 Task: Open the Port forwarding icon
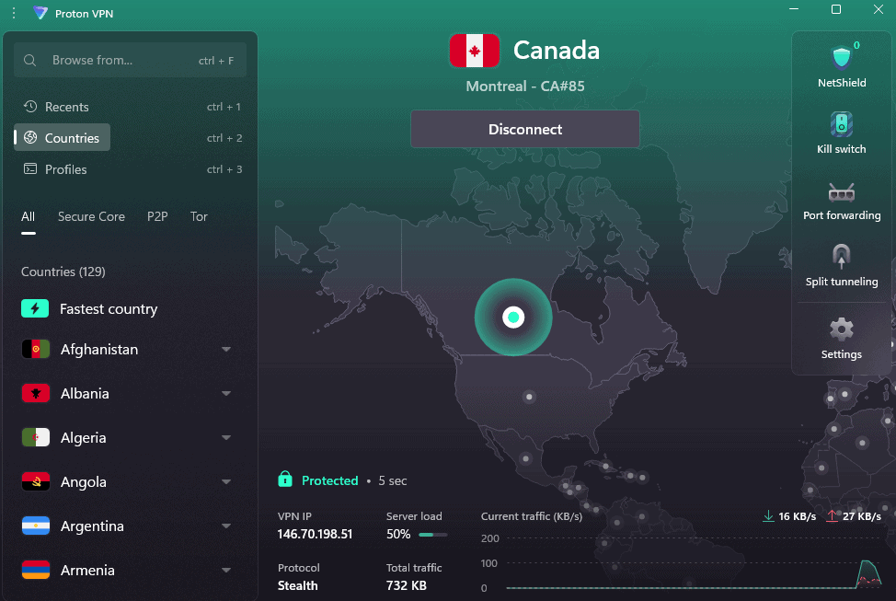point(842,191)
